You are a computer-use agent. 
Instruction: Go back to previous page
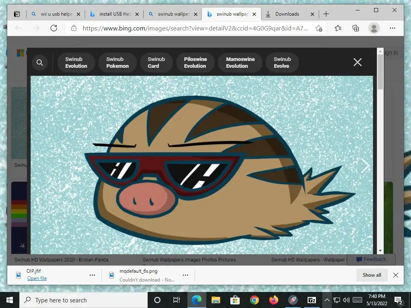pos(18,28)
